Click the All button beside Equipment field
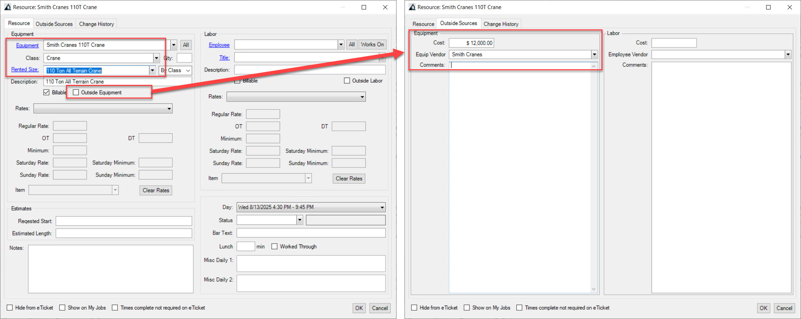 click(186, 45)
